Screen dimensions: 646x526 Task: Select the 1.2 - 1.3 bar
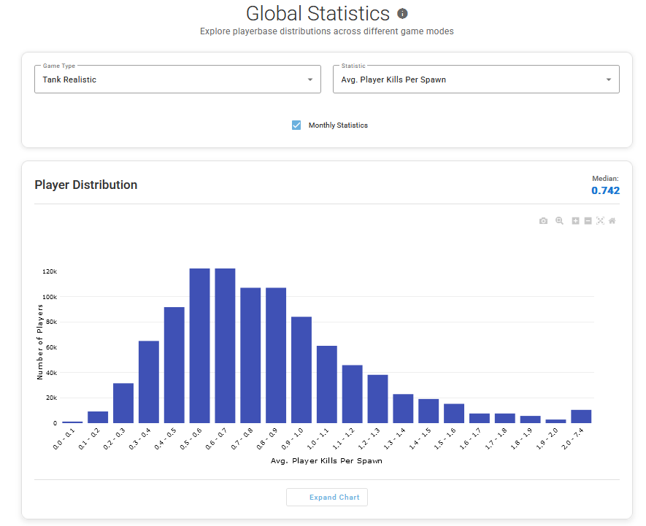click(377, 399)
